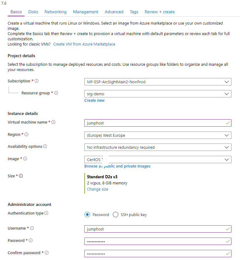The height and width of the screenshot is (260, 240).
Task: Click info icon next to Virtual machine name
Action: [x=53, y=122]
